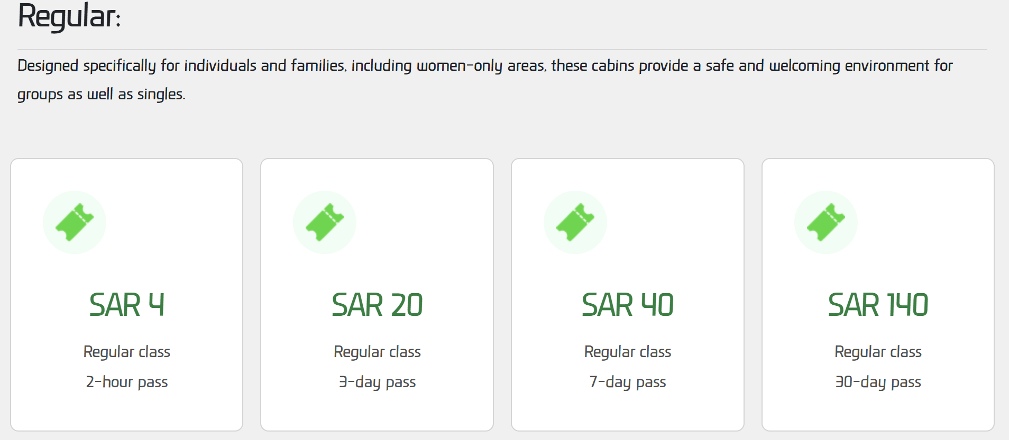Image resolution: width=1009 pixels, height=440 pixels.
Task: Select the SAR 40 price text
Action: pyautogui.click(x=628, y=305)
